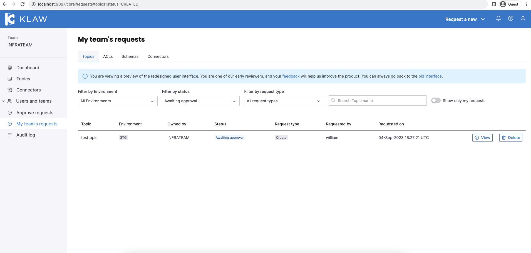The height and width of the screenshot is (253, 531).
Task: Open the help icon in the header
Action: point(511,19)
